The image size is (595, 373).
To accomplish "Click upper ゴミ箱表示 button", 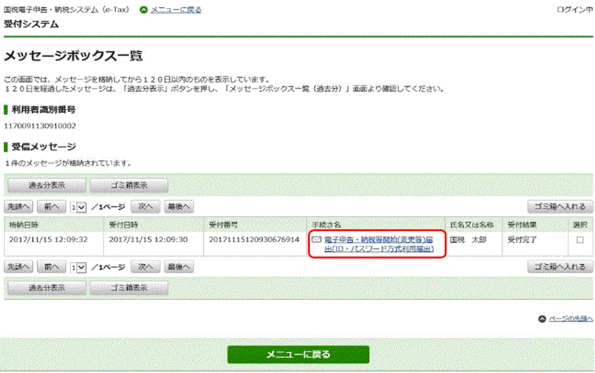I will (x=129, y=185).
